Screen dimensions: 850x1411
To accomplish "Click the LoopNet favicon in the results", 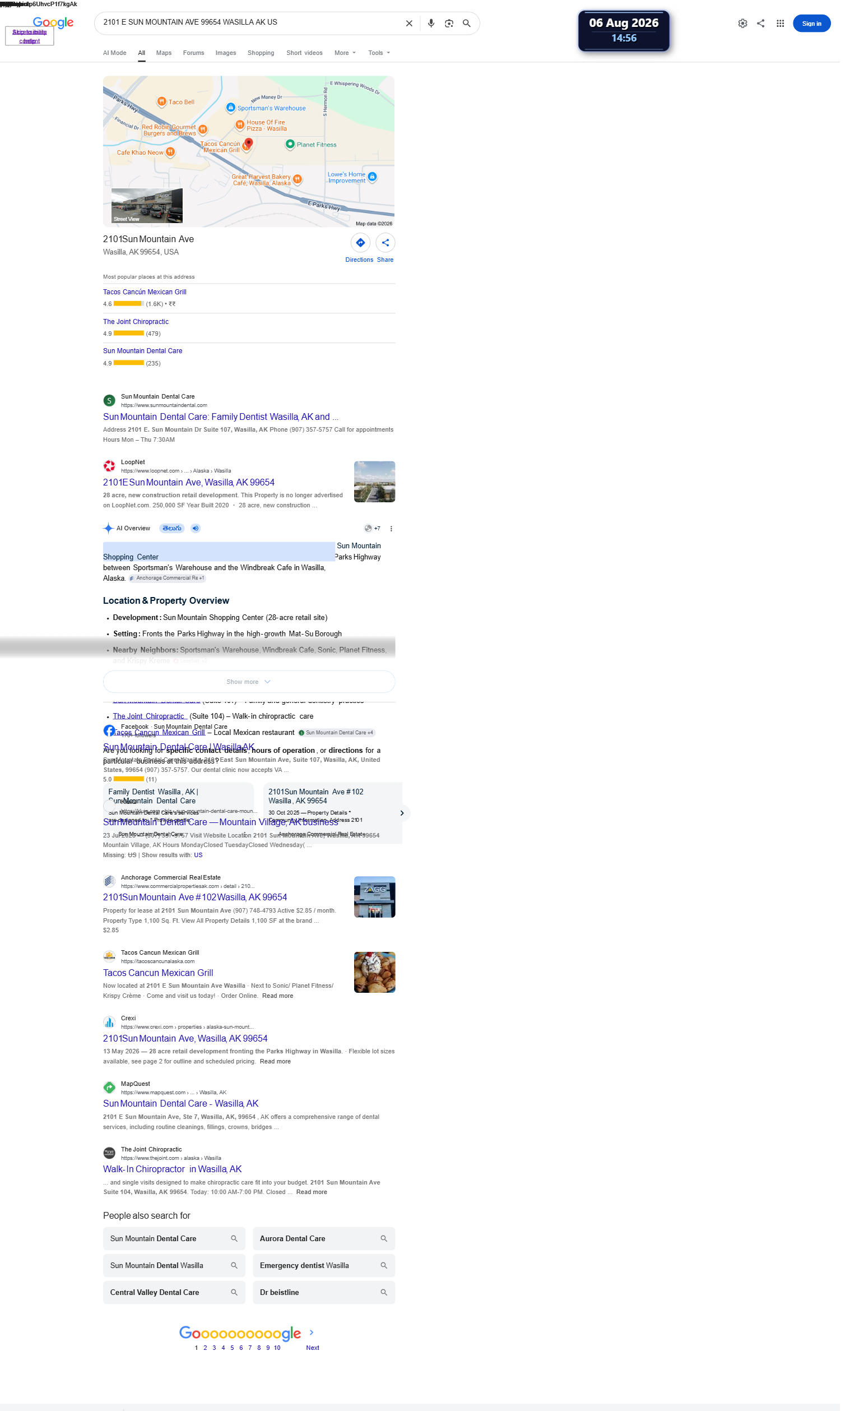I will (x=109, y=466).
